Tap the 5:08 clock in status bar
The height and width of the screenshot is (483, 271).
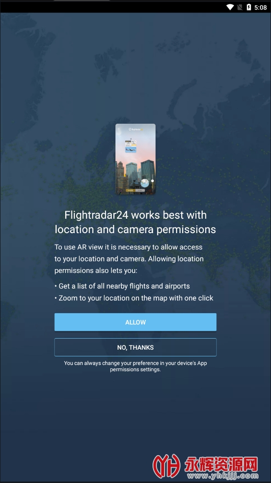tap(260, 7)
